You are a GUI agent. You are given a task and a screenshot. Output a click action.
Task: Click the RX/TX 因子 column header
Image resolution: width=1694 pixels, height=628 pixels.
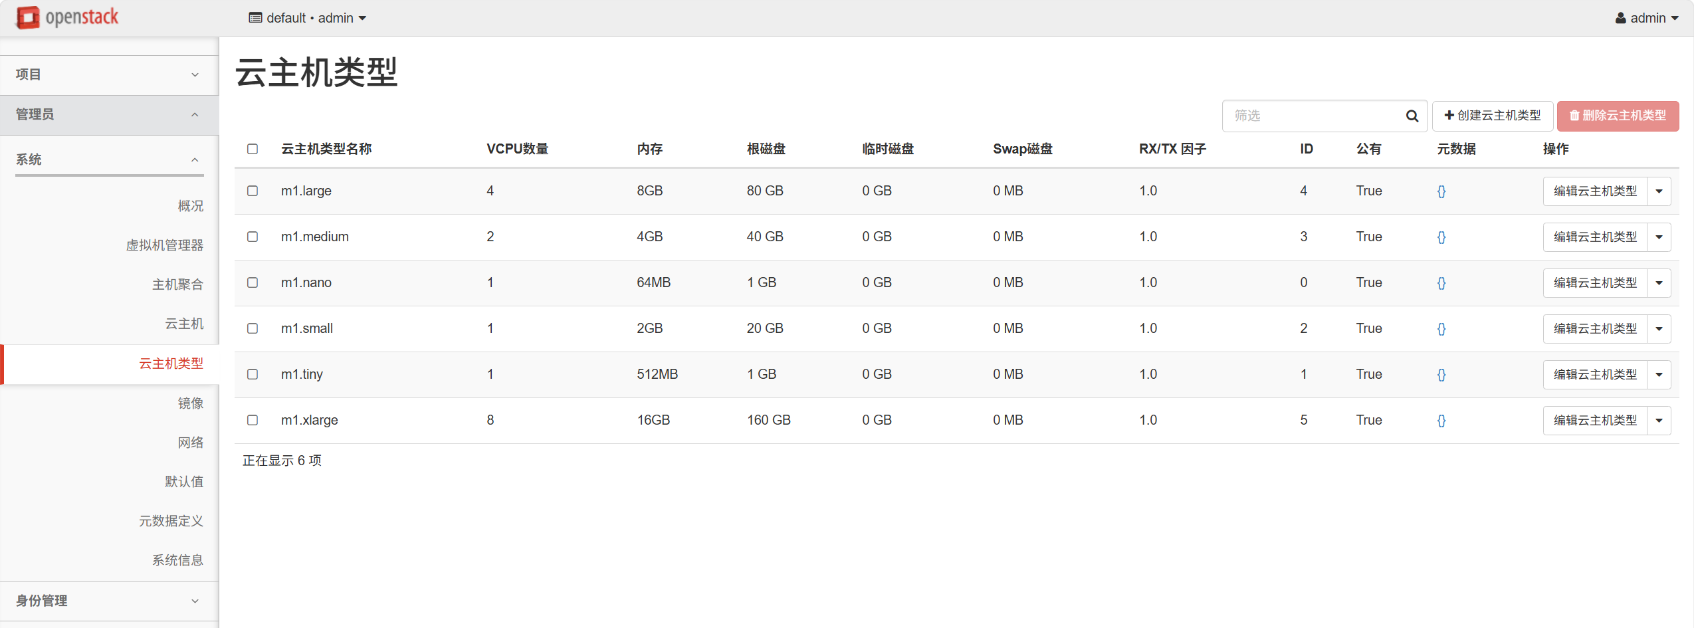(1172, 149)
